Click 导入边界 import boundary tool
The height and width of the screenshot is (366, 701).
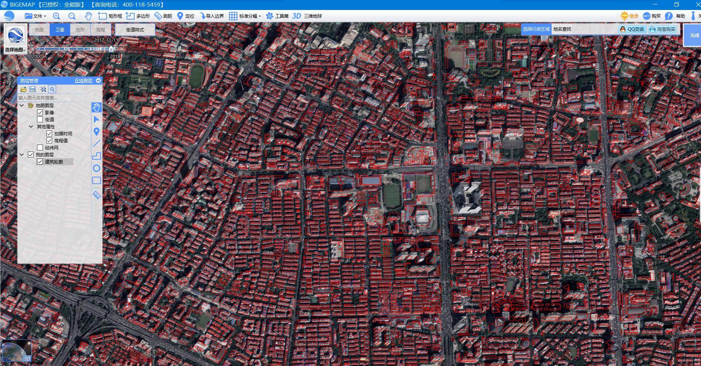[211, 16]
